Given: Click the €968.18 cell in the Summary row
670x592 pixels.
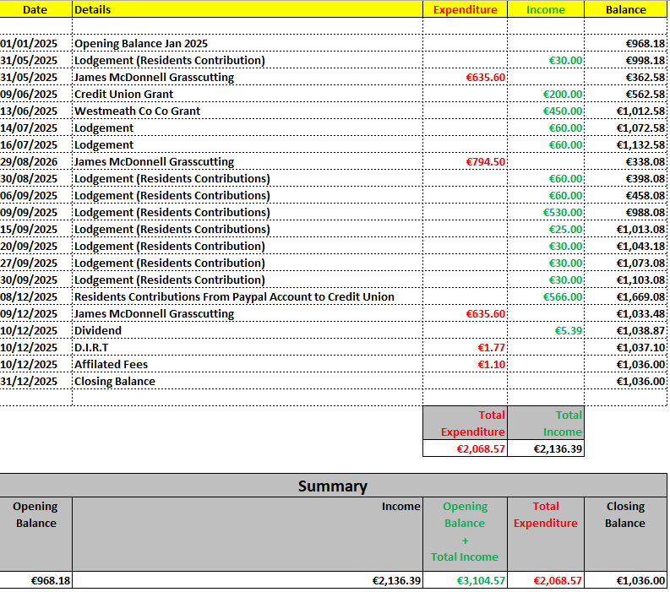Looking at the screenshot, I should coord(51,580).
